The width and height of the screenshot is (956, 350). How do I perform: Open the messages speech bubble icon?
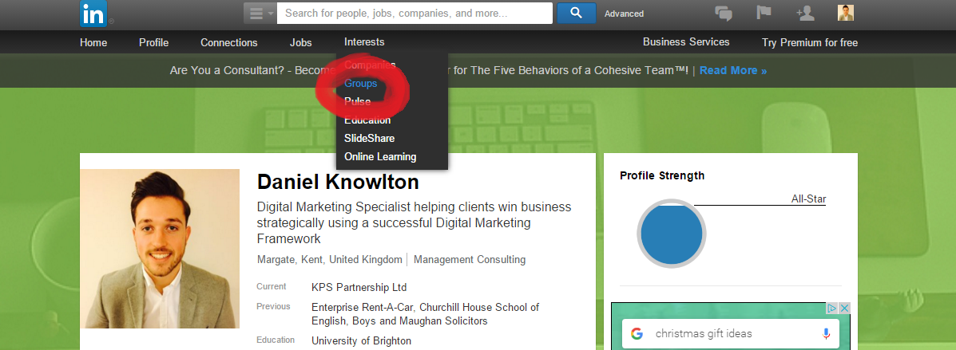click(x=724, y=14)
